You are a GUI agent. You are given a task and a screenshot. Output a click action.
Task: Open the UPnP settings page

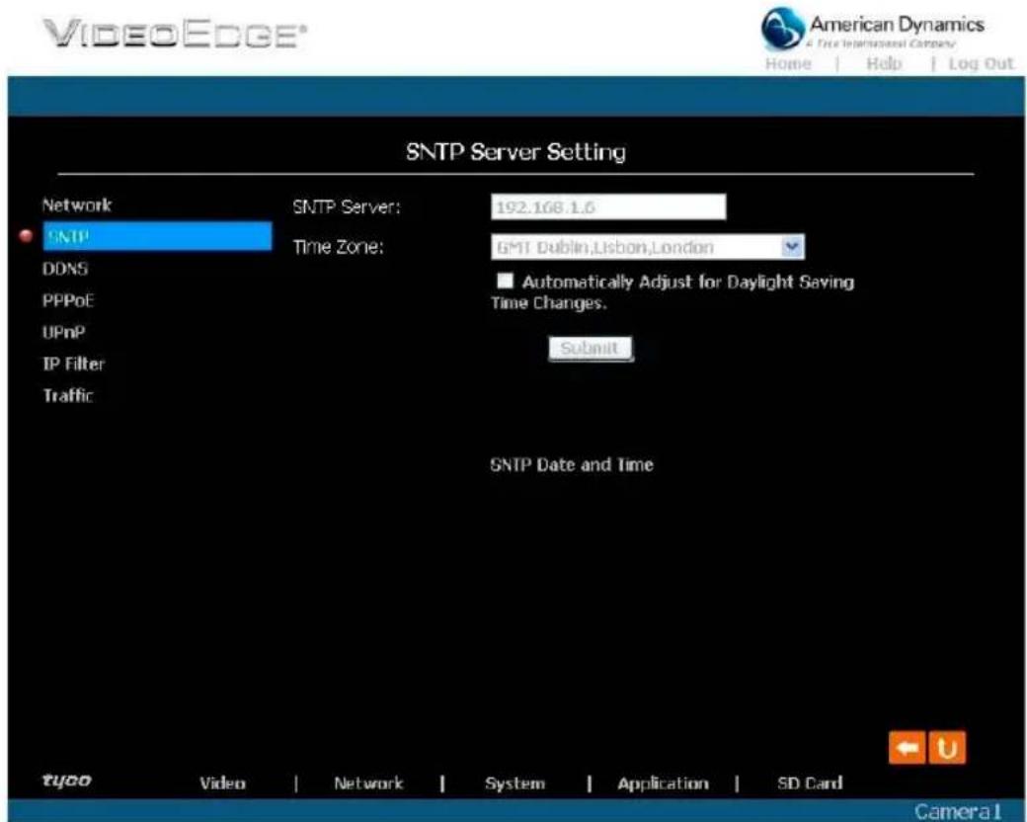click(x=63, y=332)
